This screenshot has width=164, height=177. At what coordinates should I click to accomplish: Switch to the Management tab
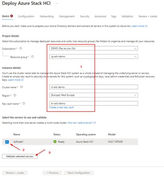(x=67, y=17)
